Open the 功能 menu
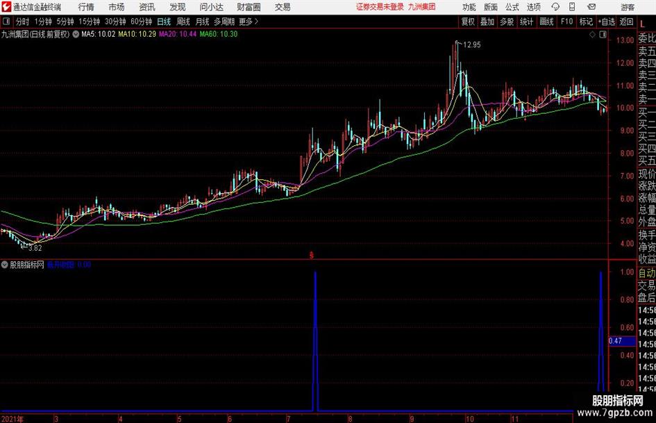The width and height of the screenshot is (656, 423). tap(469, 7)
